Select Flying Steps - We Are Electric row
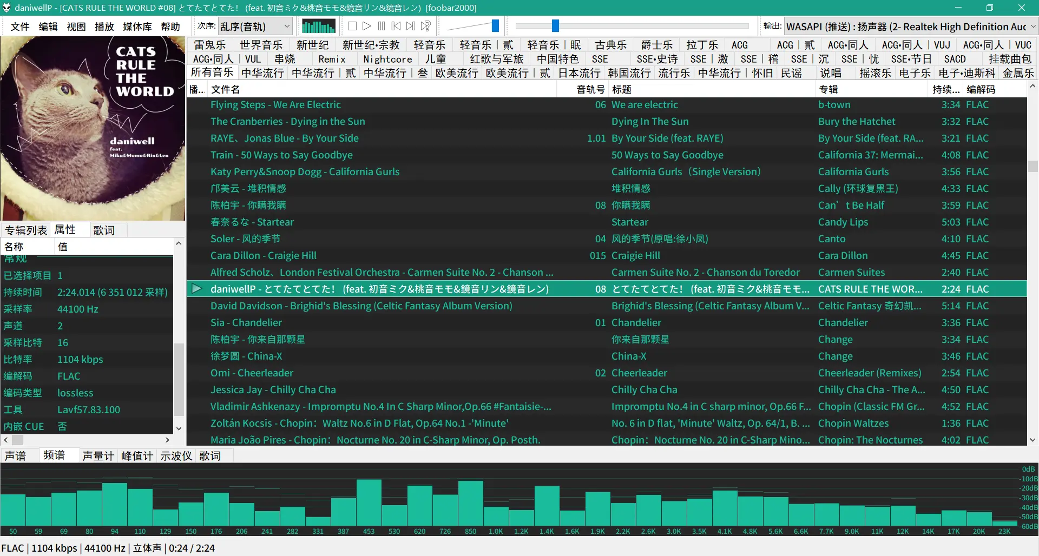Image resolution: width=1039 pixels, height=556 pixels. tap(607, 105)
